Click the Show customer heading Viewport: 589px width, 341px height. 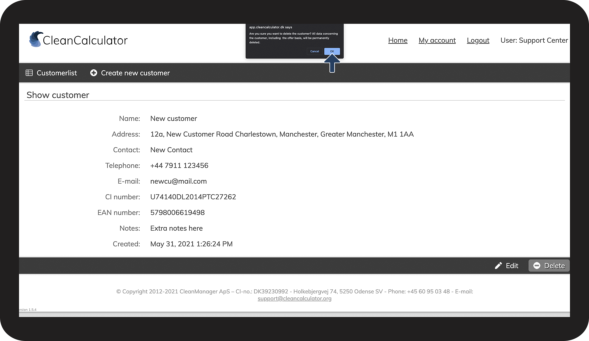coord(58,95)
